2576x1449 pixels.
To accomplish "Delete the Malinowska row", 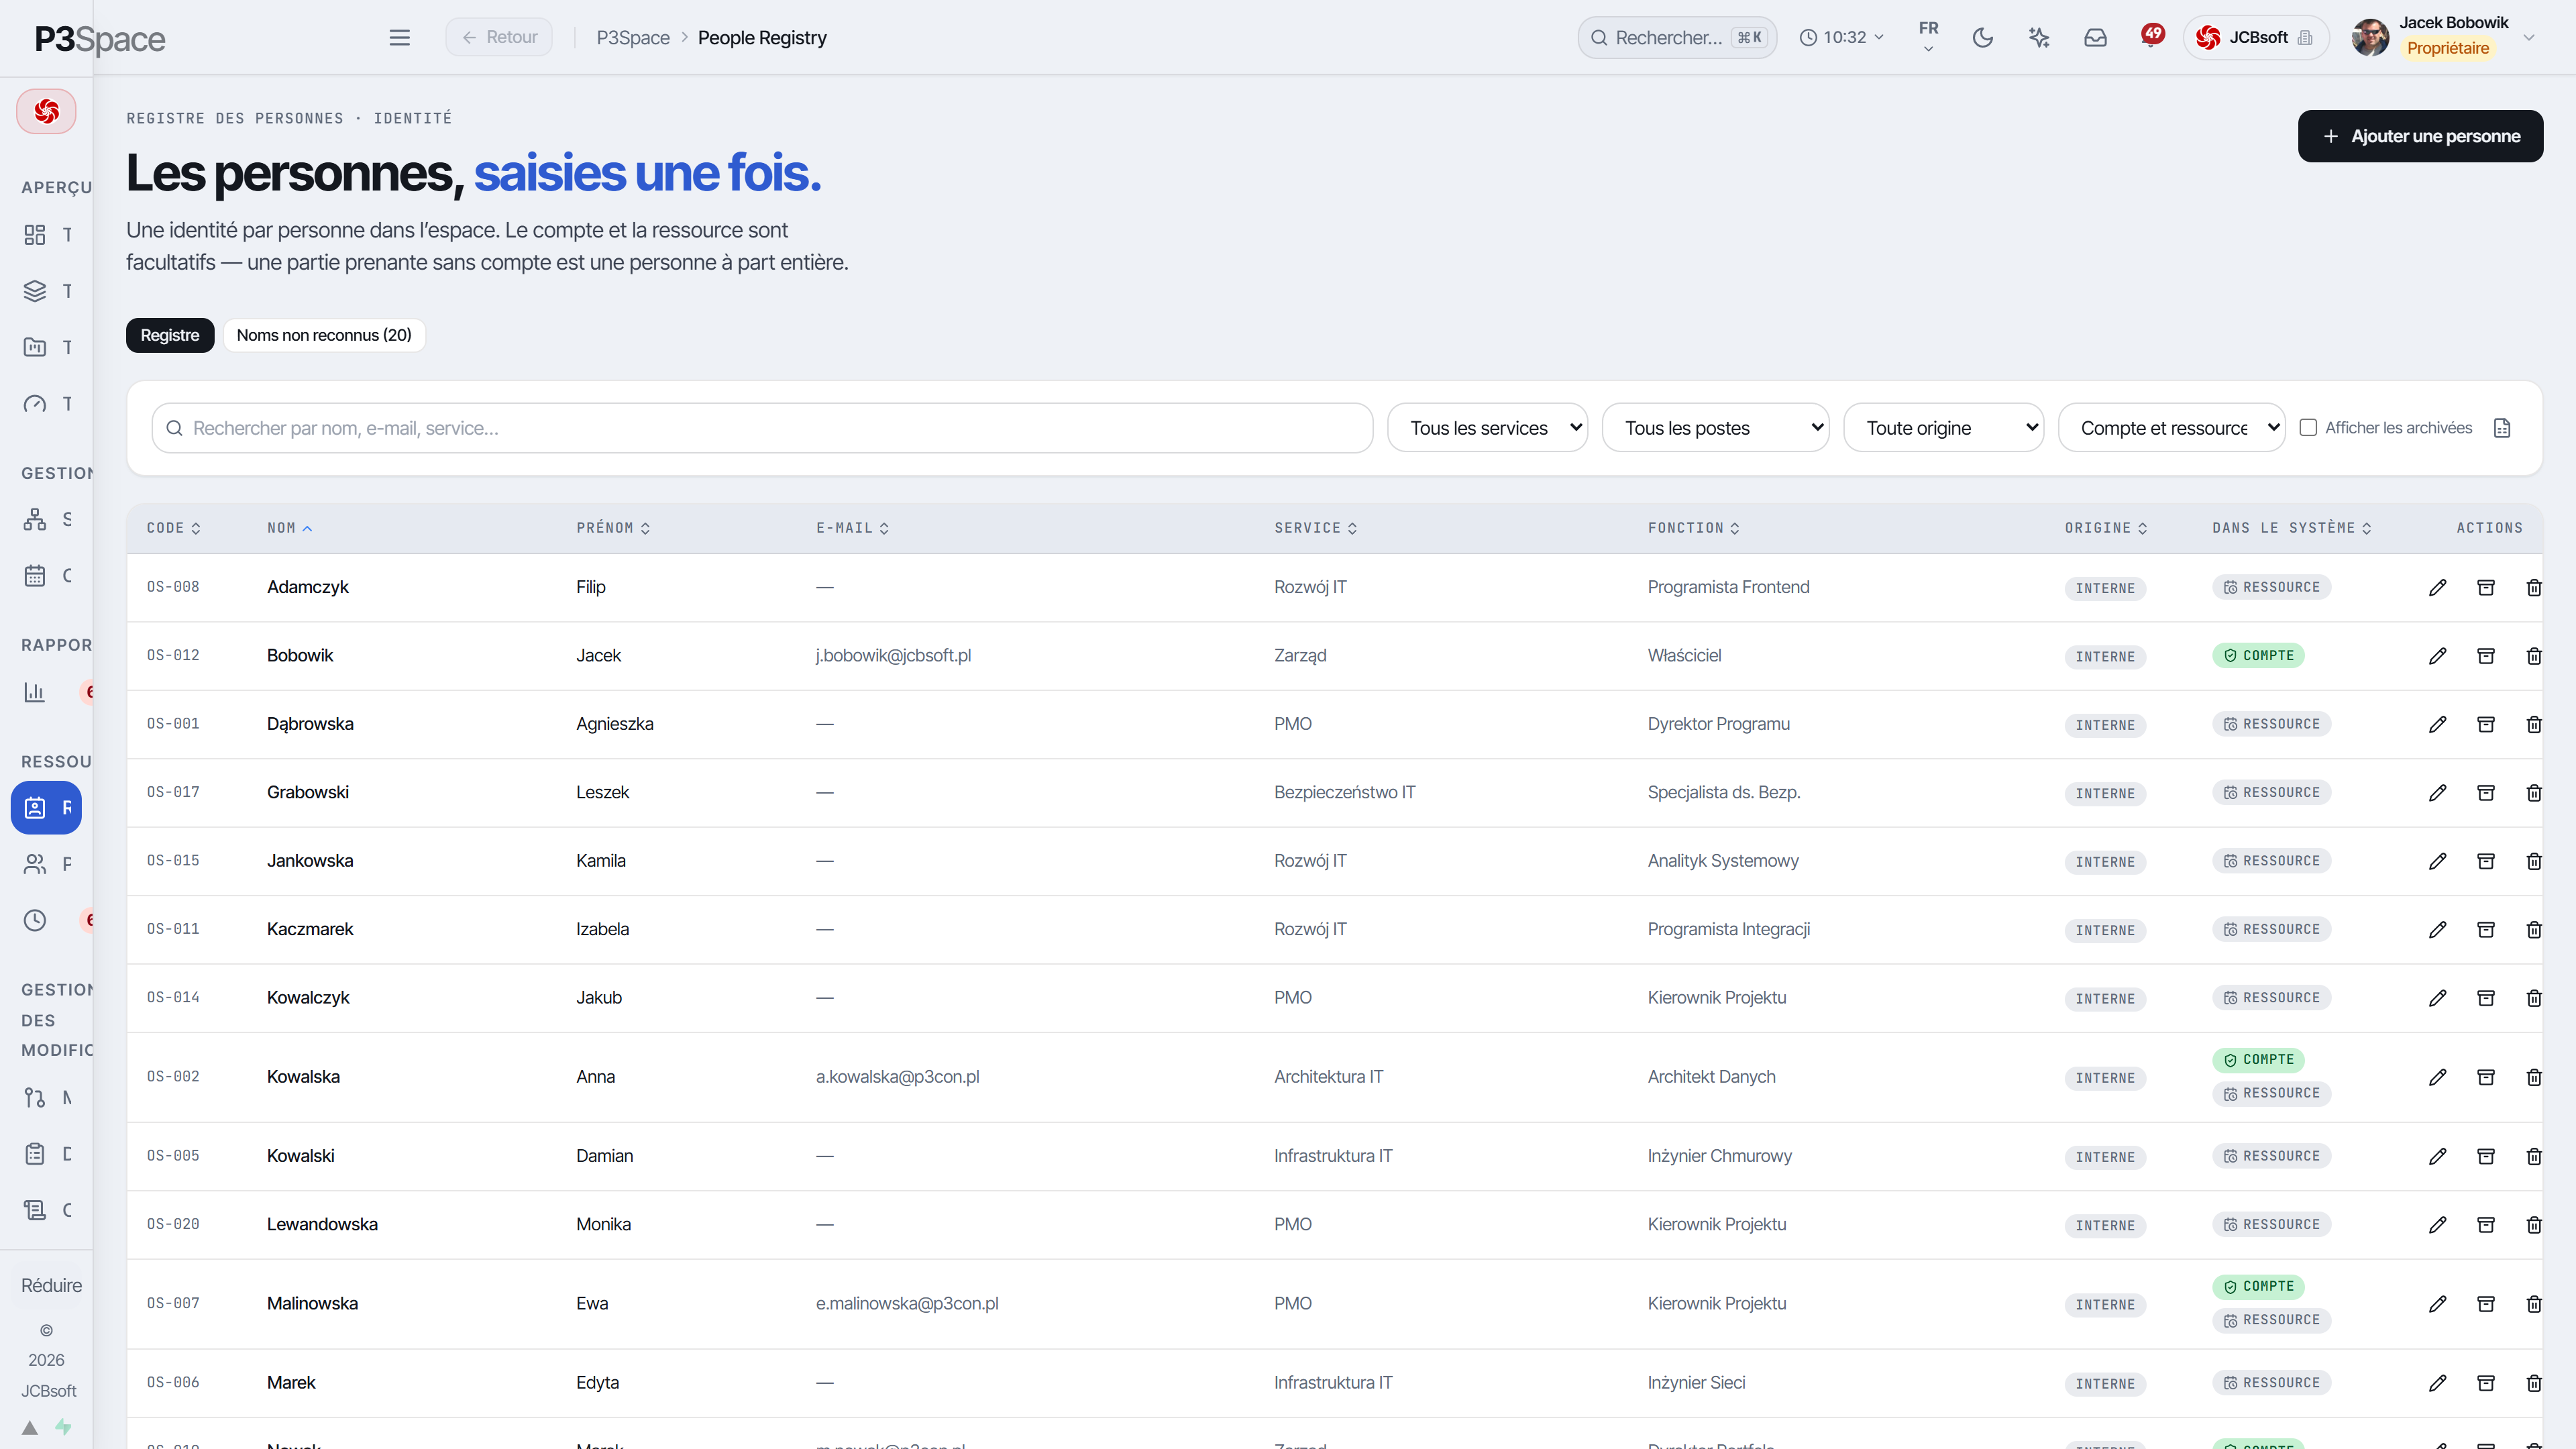I will [x=2533, y=1304].
